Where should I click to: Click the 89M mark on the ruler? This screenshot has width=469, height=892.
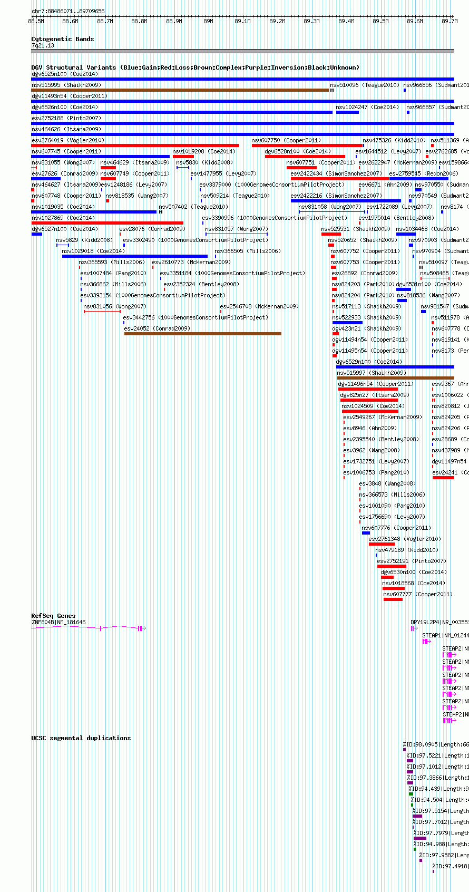pos(208,21)
